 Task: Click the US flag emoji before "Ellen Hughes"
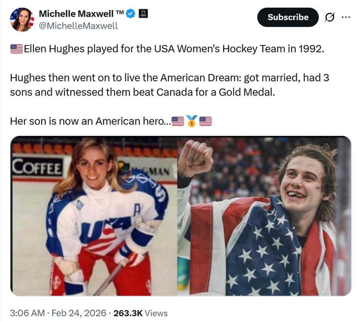16,49
